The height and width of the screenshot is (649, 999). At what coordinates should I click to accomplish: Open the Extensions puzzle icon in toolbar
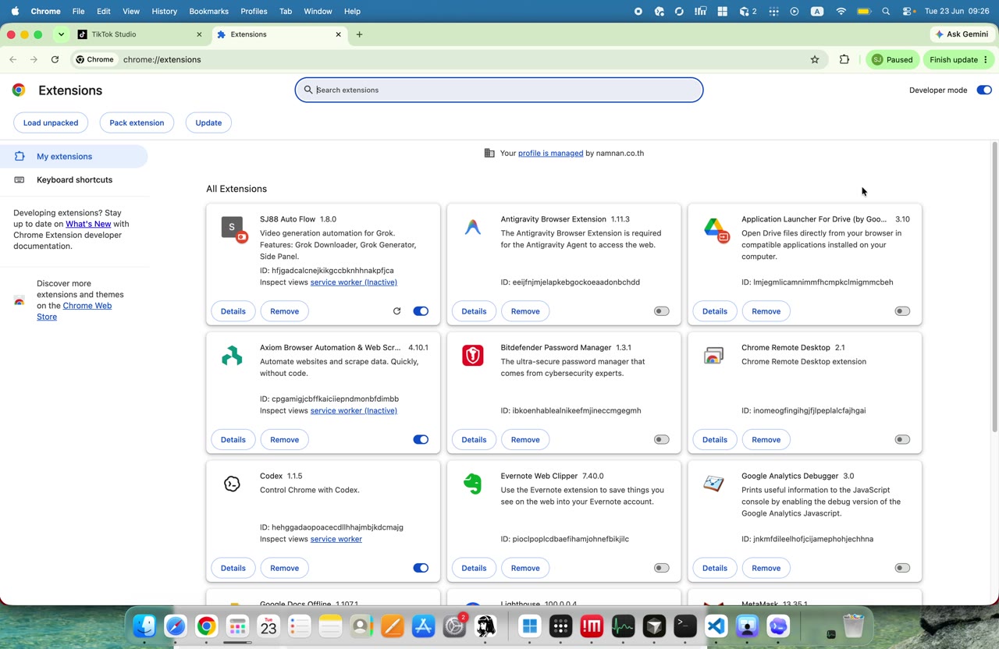click(844, 59)
